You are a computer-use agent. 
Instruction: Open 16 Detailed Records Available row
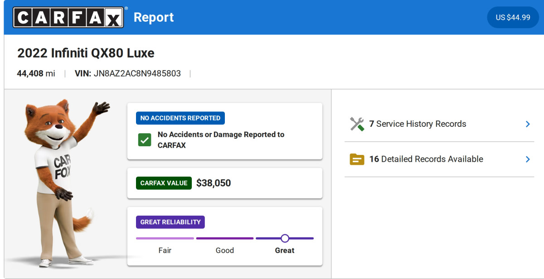point(439,159)
